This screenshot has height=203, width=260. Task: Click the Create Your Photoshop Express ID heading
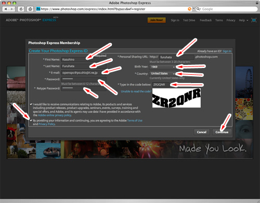(58, 51)
